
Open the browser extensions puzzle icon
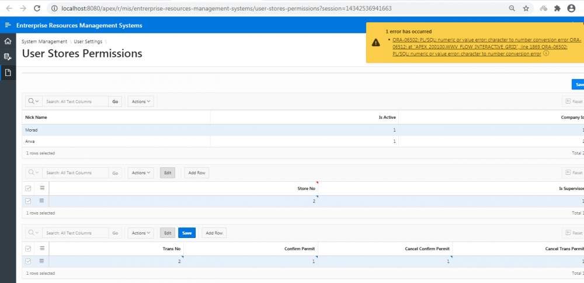[x=557, y=9]
